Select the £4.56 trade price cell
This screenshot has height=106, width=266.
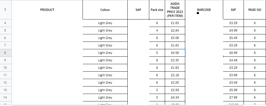(x=175, y=53)
